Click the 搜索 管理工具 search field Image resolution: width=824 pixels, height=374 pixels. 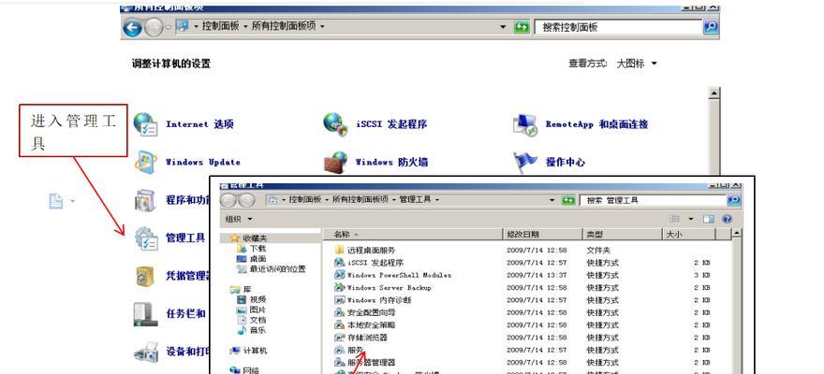pyautogui.click(x=654, y=200)
